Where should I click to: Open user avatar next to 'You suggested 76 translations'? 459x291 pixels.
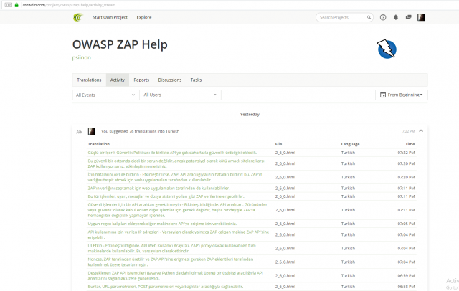[x=92, y=131]
